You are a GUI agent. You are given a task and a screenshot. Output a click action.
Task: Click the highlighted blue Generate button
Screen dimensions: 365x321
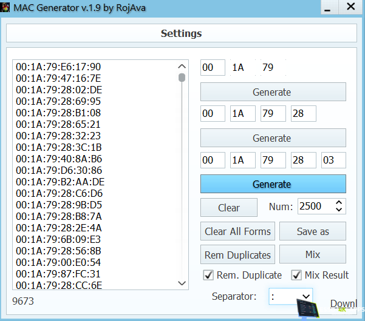(x=273, y=184)
